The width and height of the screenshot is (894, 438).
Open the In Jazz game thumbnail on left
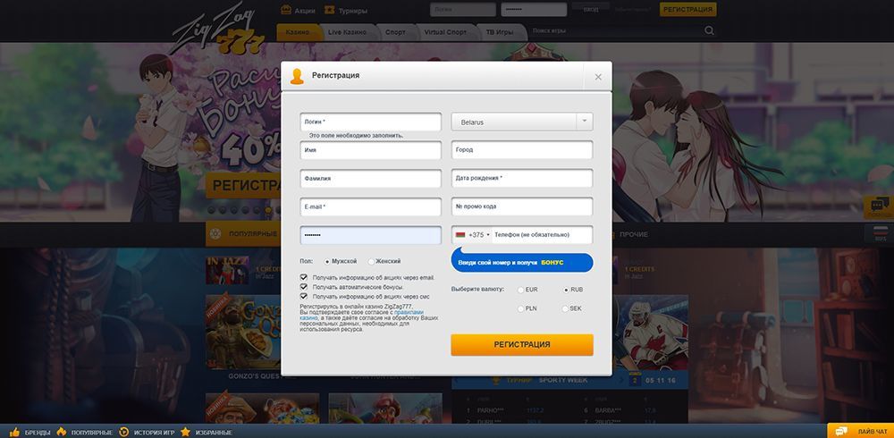coord(227,270)
